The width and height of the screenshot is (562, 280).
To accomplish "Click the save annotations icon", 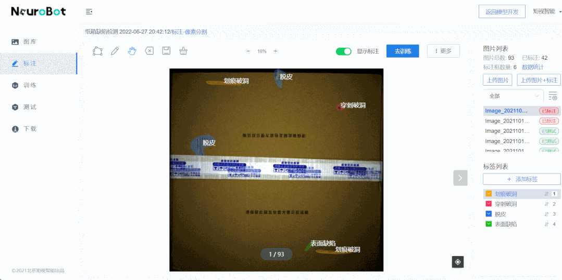I will click(x=166, y=51).
